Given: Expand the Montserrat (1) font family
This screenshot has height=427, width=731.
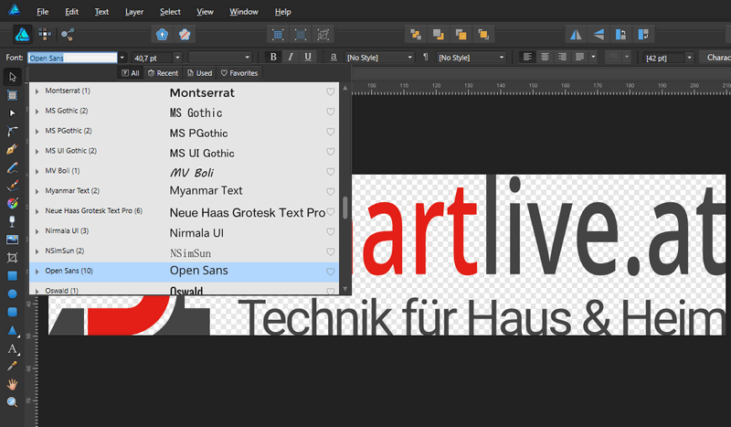Looking at the screenshot, I should click(x=37, y=91).
